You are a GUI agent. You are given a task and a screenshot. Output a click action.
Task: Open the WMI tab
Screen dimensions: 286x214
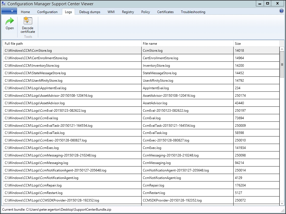tap(111, 12)
